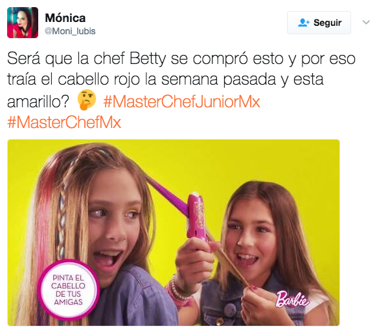Open the #MasterChefJuniorMx hashtag
The width and height of the screenshot is (377, 331).
[x=181, y=101]
